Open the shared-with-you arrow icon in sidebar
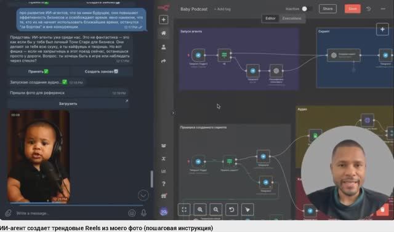394x232 pixels. [x=164, y=61]
